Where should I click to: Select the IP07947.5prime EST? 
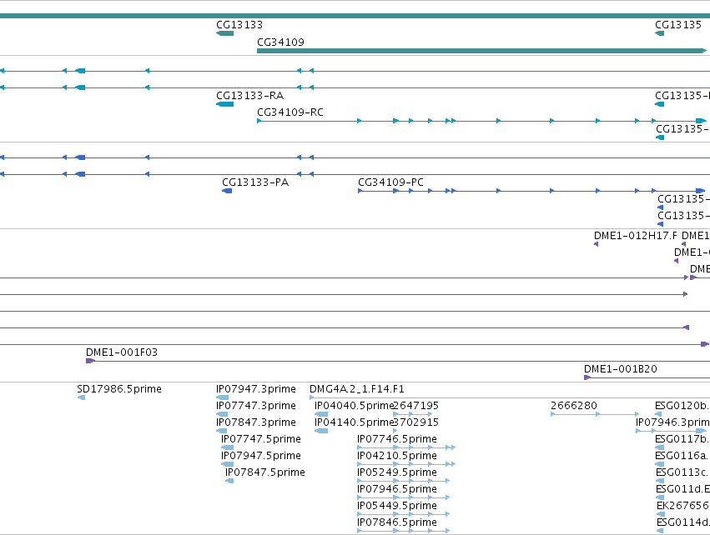click(x=227, y=464)
